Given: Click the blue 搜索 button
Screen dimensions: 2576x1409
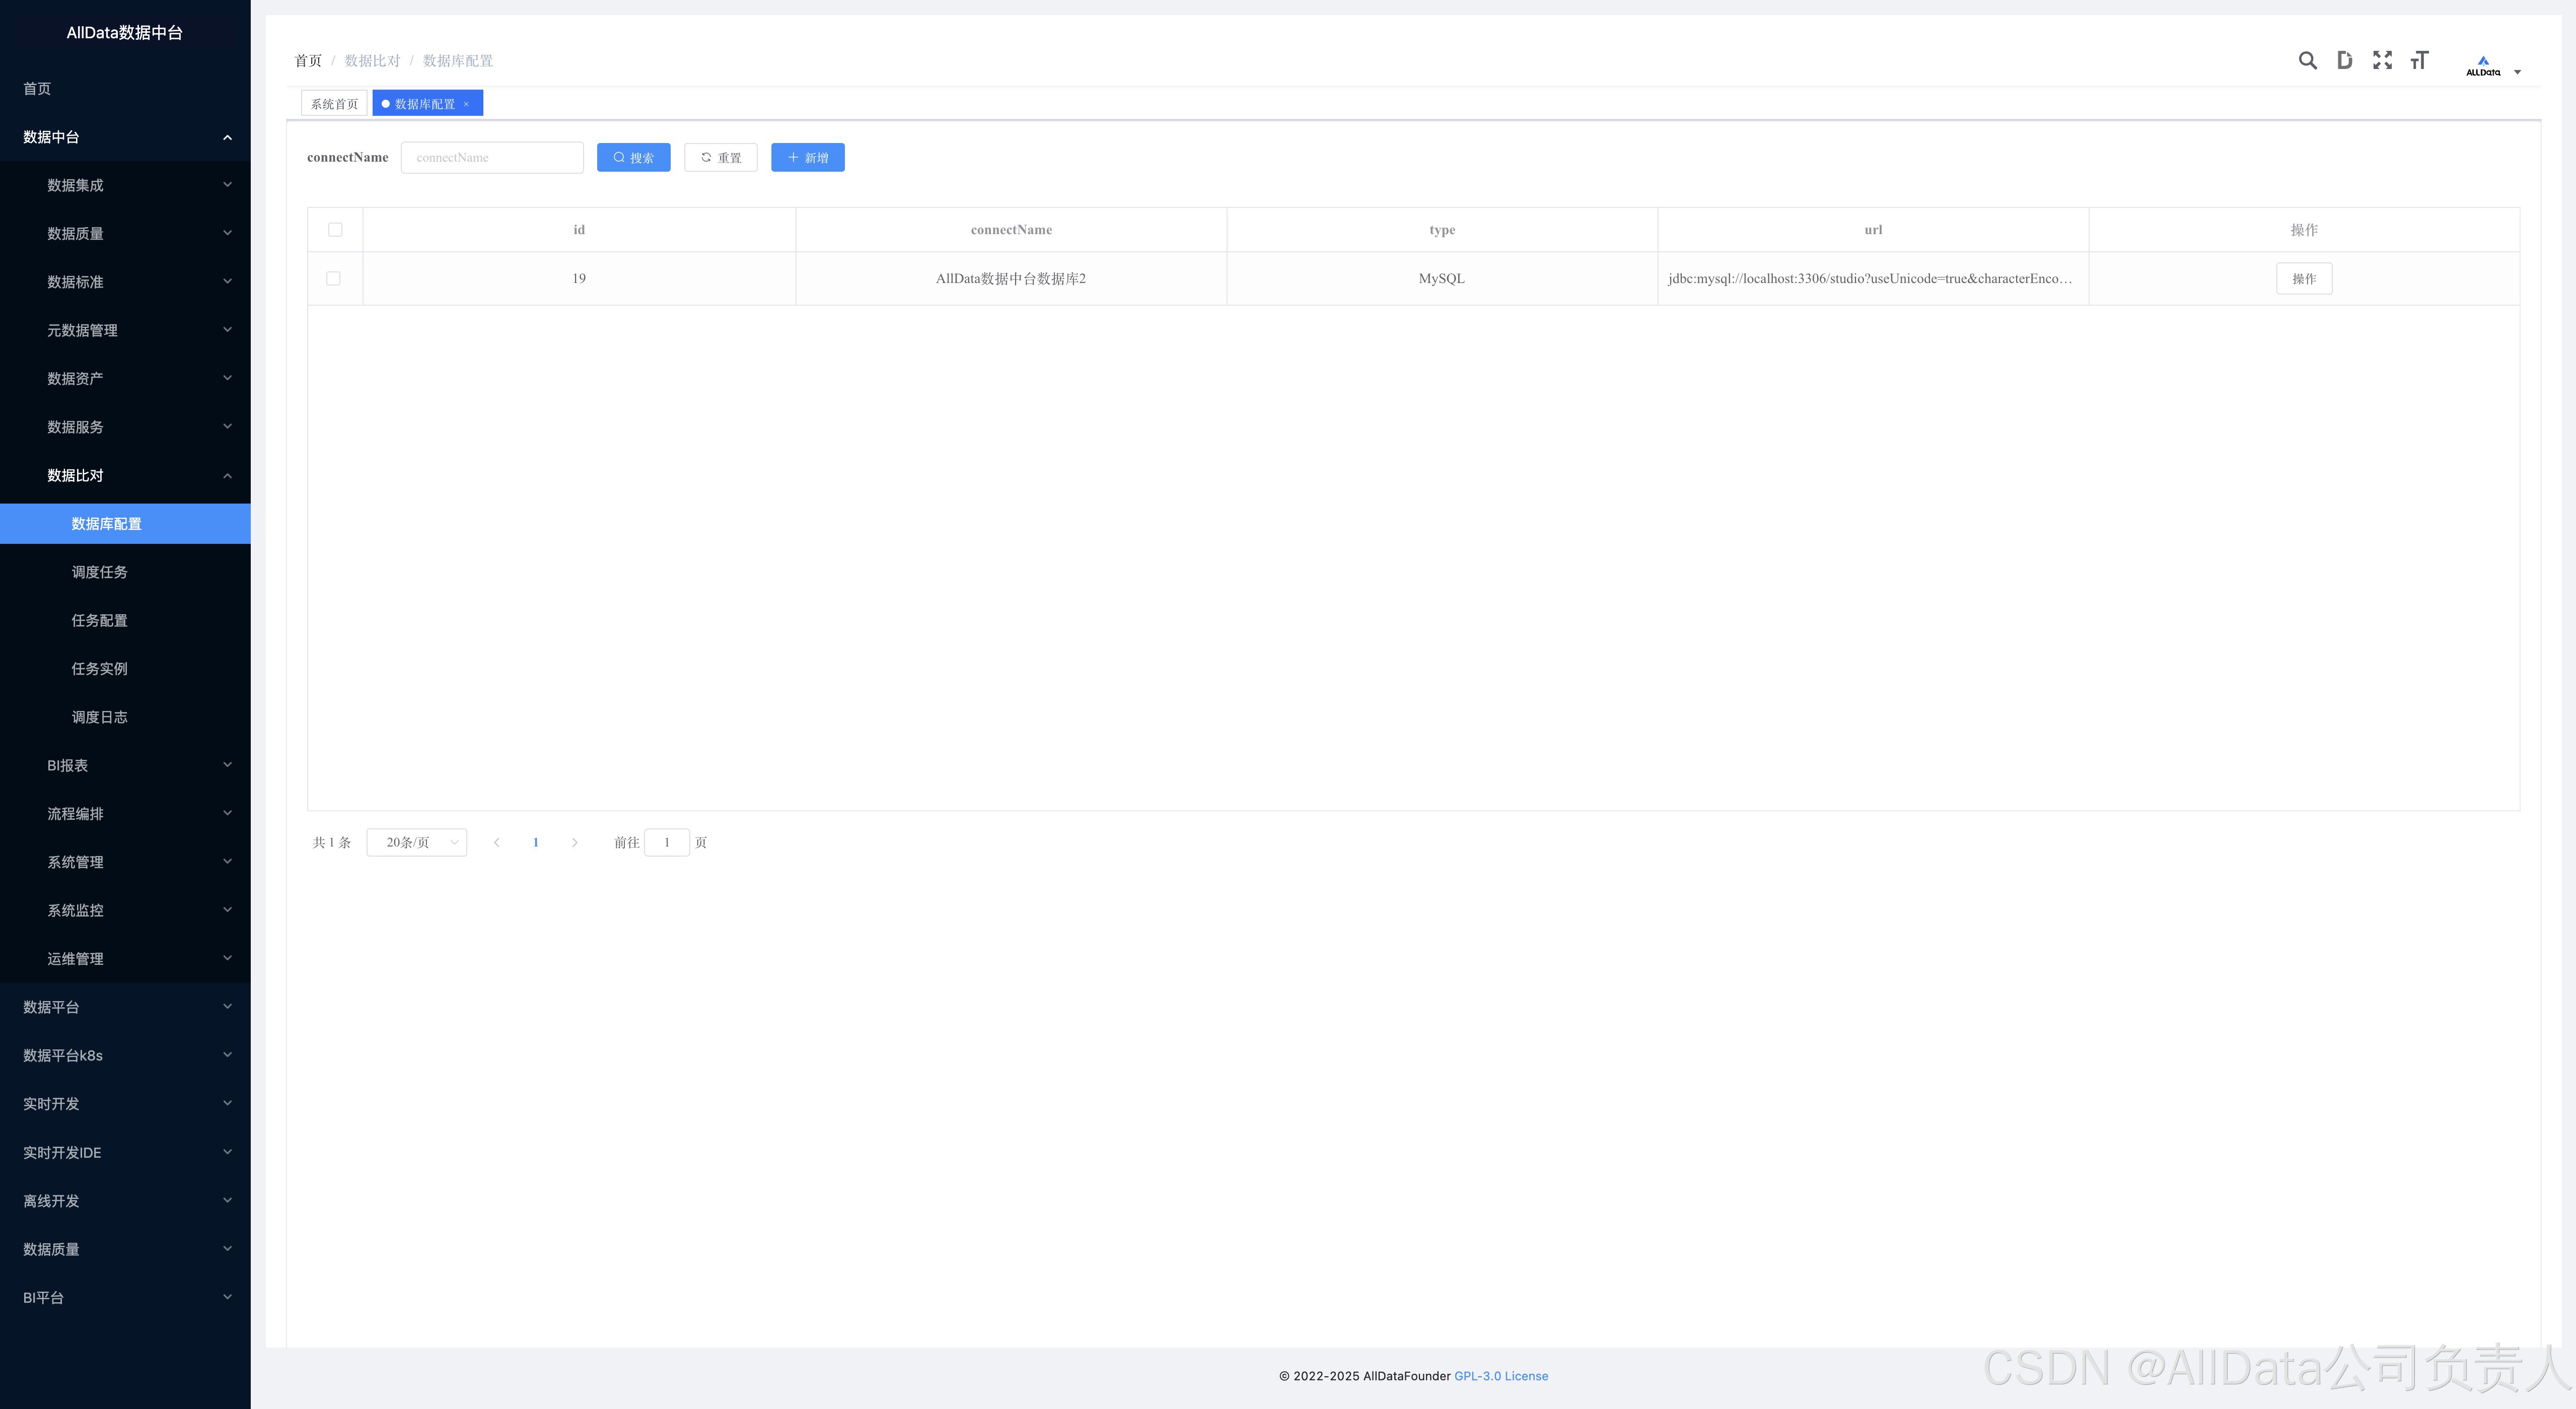Looking at the screenshot, I should click(633, 158).
